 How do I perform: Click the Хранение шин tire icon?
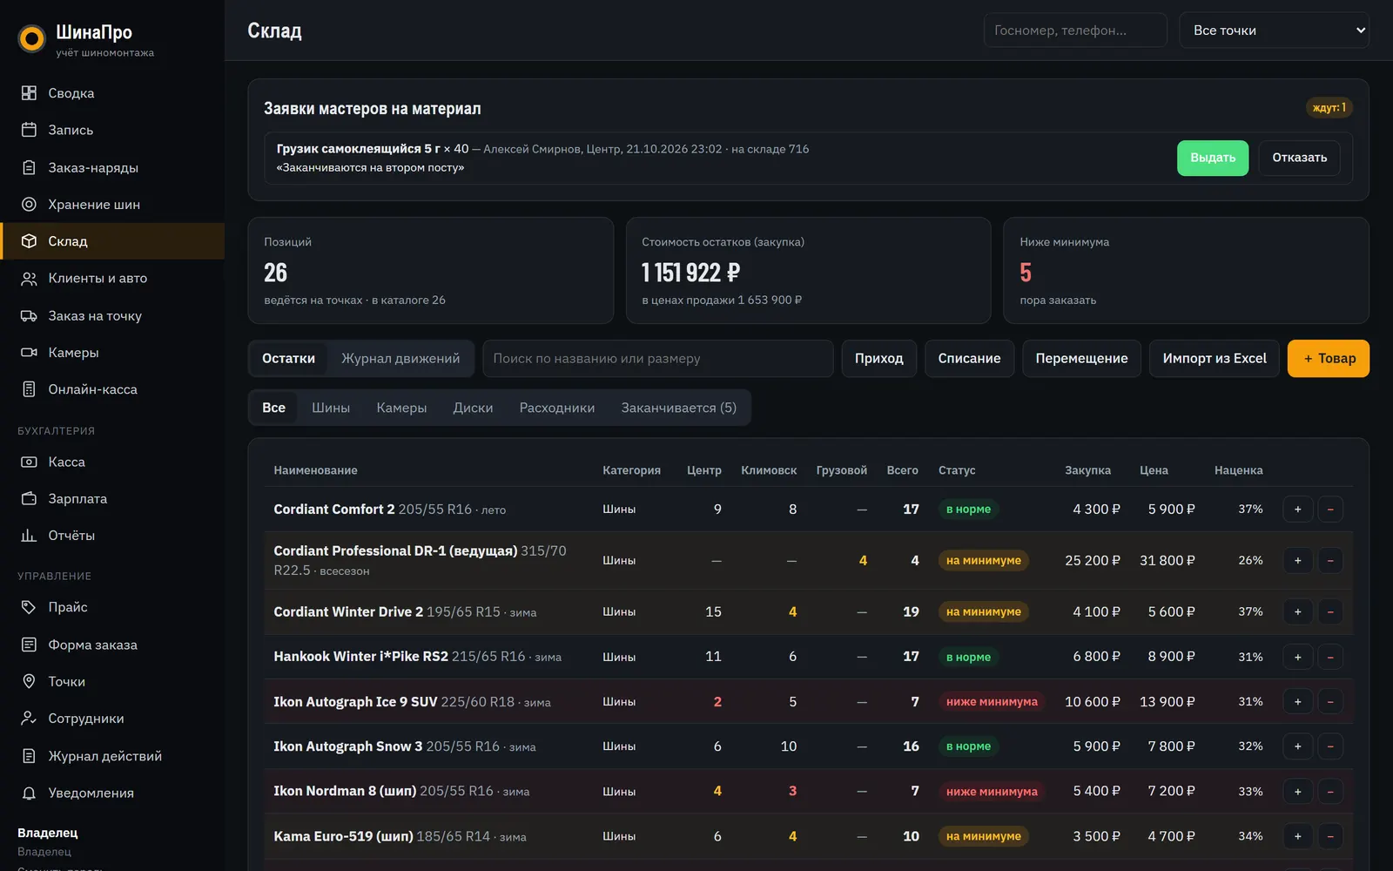coord(29,204)
